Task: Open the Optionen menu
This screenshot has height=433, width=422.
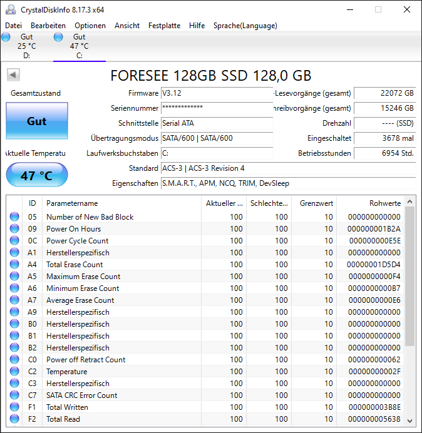Action: [90, 26]
